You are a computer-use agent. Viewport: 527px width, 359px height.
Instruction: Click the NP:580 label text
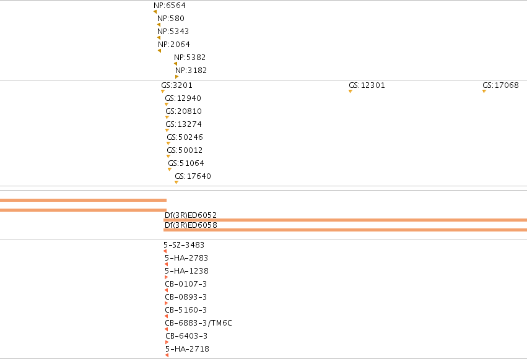click(x=171, y=19)
